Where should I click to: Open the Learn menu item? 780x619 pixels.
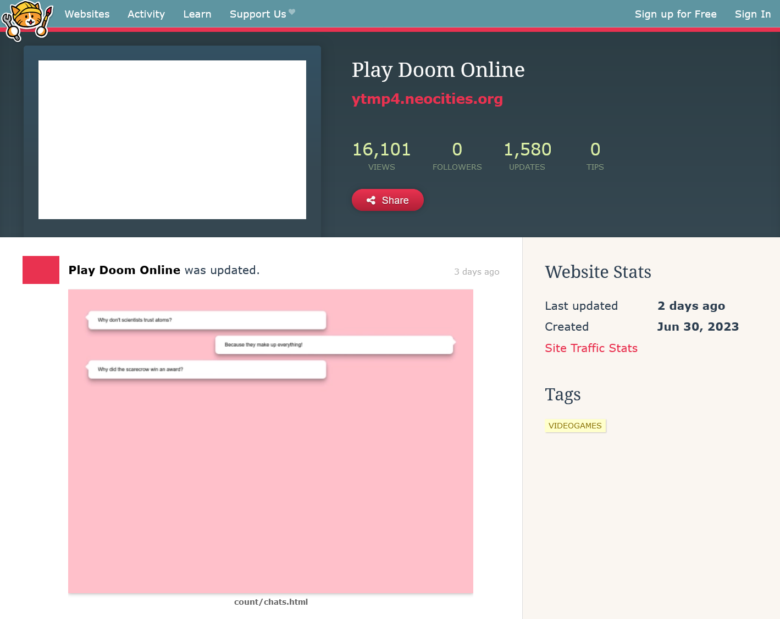197,14
